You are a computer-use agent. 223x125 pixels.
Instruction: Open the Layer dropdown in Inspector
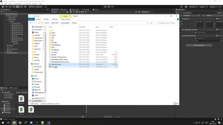click(214, 15)
